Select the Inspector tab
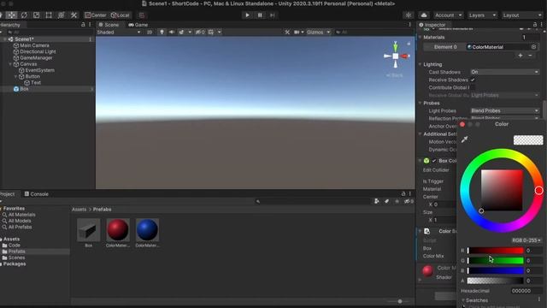The width and height of the screenshot is (547, 308). [x=432, y=25]
